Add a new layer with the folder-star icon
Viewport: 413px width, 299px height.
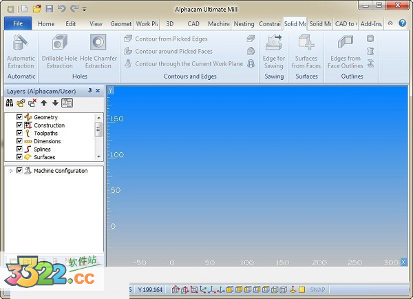pos(21,103)
